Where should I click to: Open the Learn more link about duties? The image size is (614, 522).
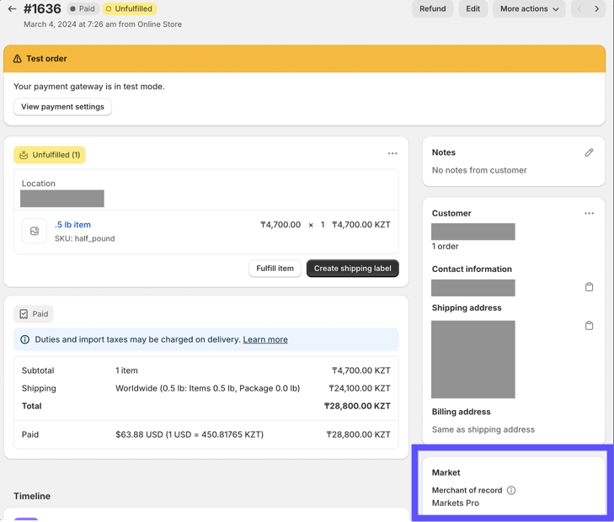click(265, 339)
